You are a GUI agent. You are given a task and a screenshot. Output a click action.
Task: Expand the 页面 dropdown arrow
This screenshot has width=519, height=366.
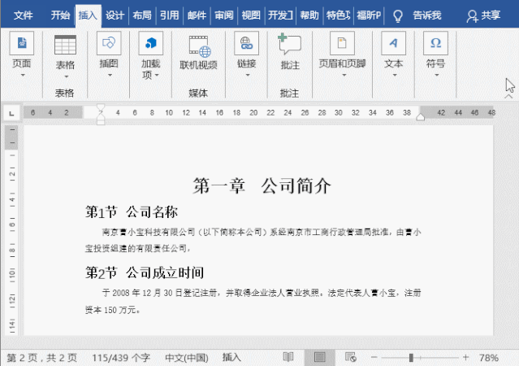click(23, 76)
